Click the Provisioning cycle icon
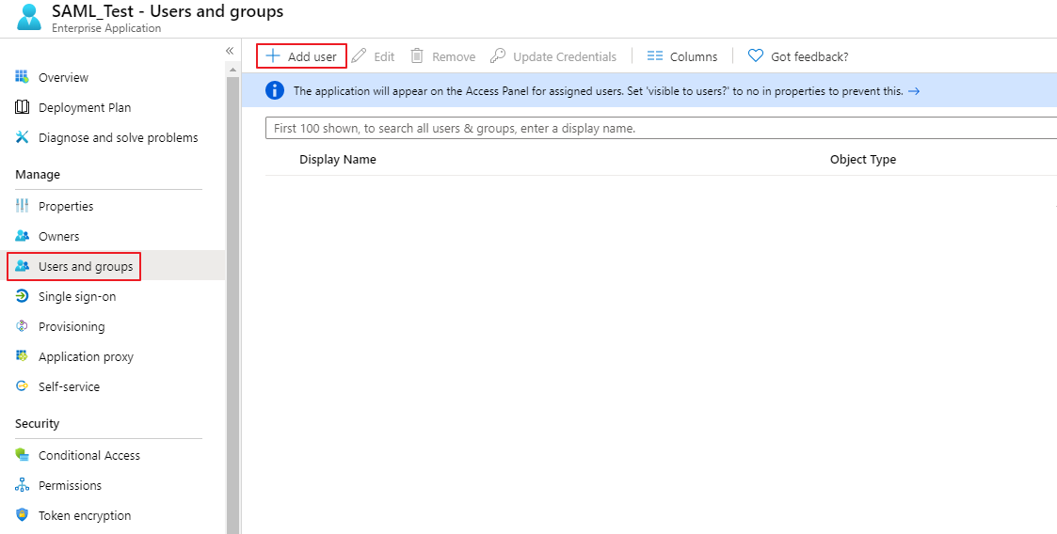The height and width of the screenshot is (534, 1057). tap(22, 326)
